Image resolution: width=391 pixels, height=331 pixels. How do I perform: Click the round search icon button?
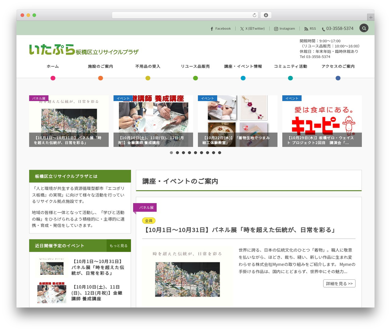pos(364,28)
